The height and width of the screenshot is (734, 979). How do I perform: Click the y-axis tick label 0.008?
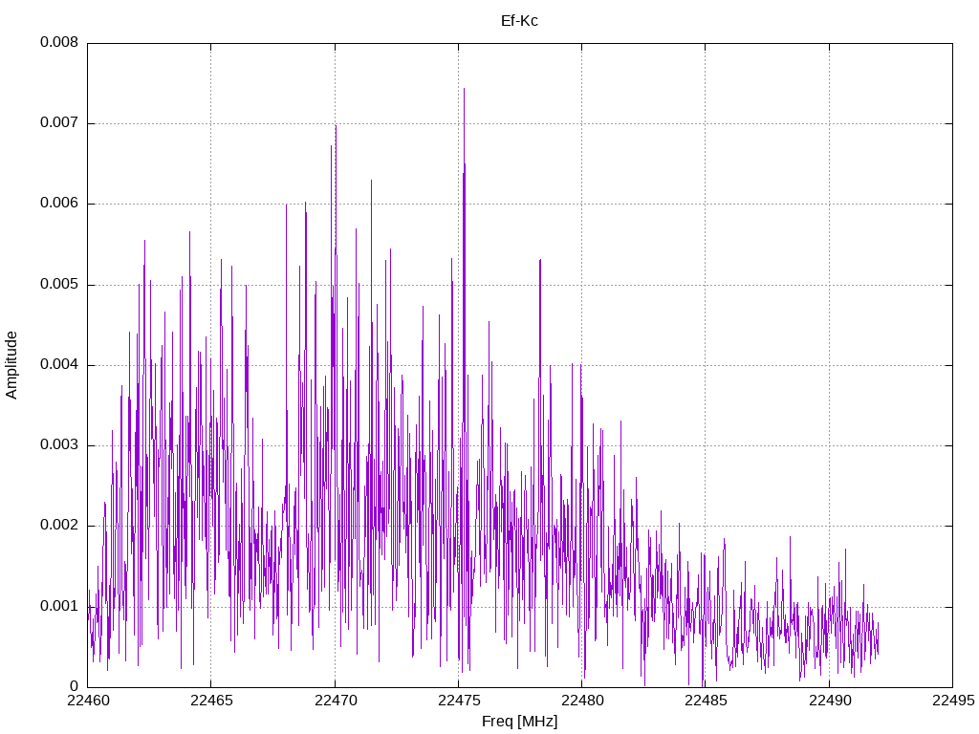pyautogui.click(x=59, y=42)
